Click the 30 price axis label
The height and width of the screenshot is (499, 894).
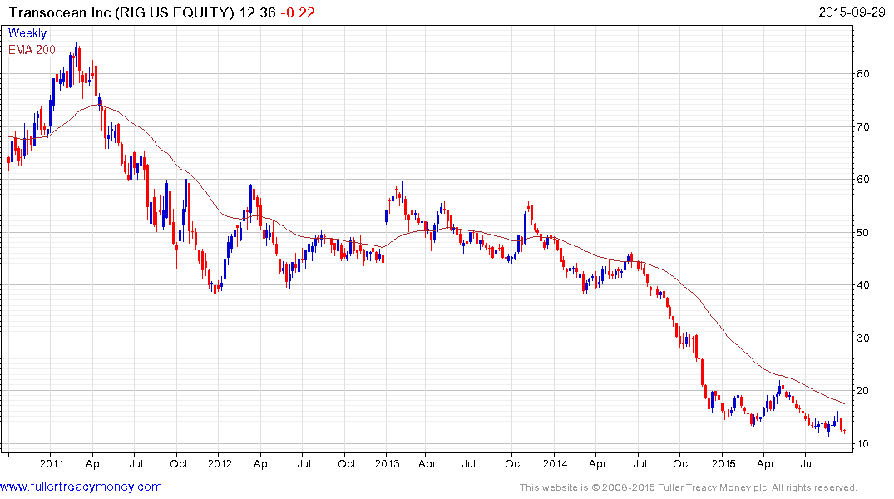point(862,338)
